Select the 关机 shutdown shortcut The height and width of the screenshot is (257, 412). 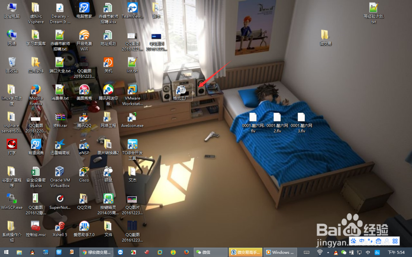tap(108, 65)
